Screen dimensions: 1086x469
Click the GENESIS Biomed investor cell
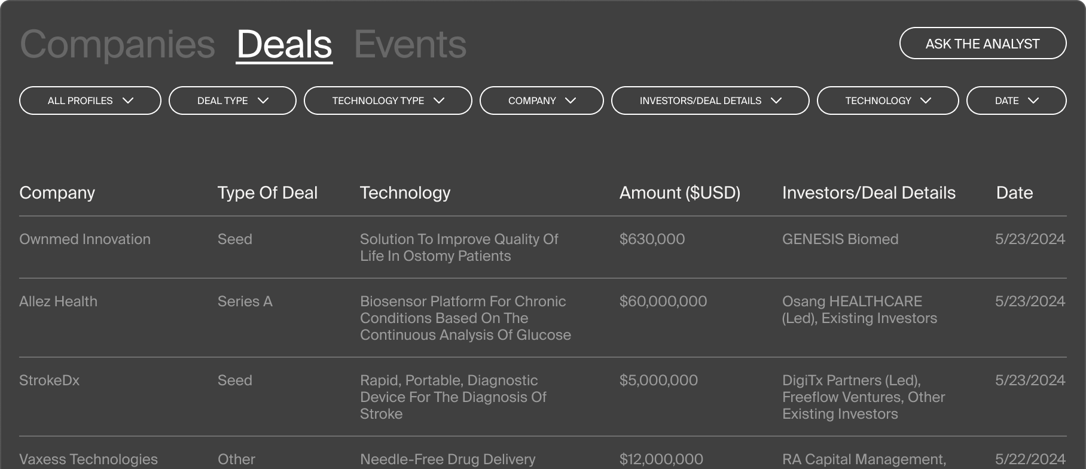pyautogui.click(x=840, y=239)
